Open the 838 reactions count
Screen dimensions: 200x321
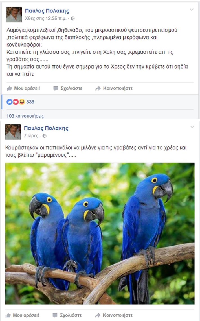tap(30, 102)
